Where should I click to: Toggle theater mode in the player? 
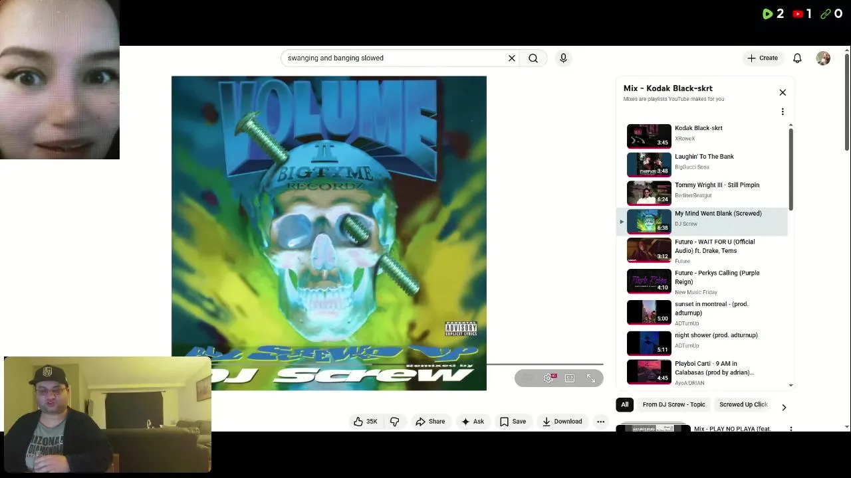(x=570, y=378)
